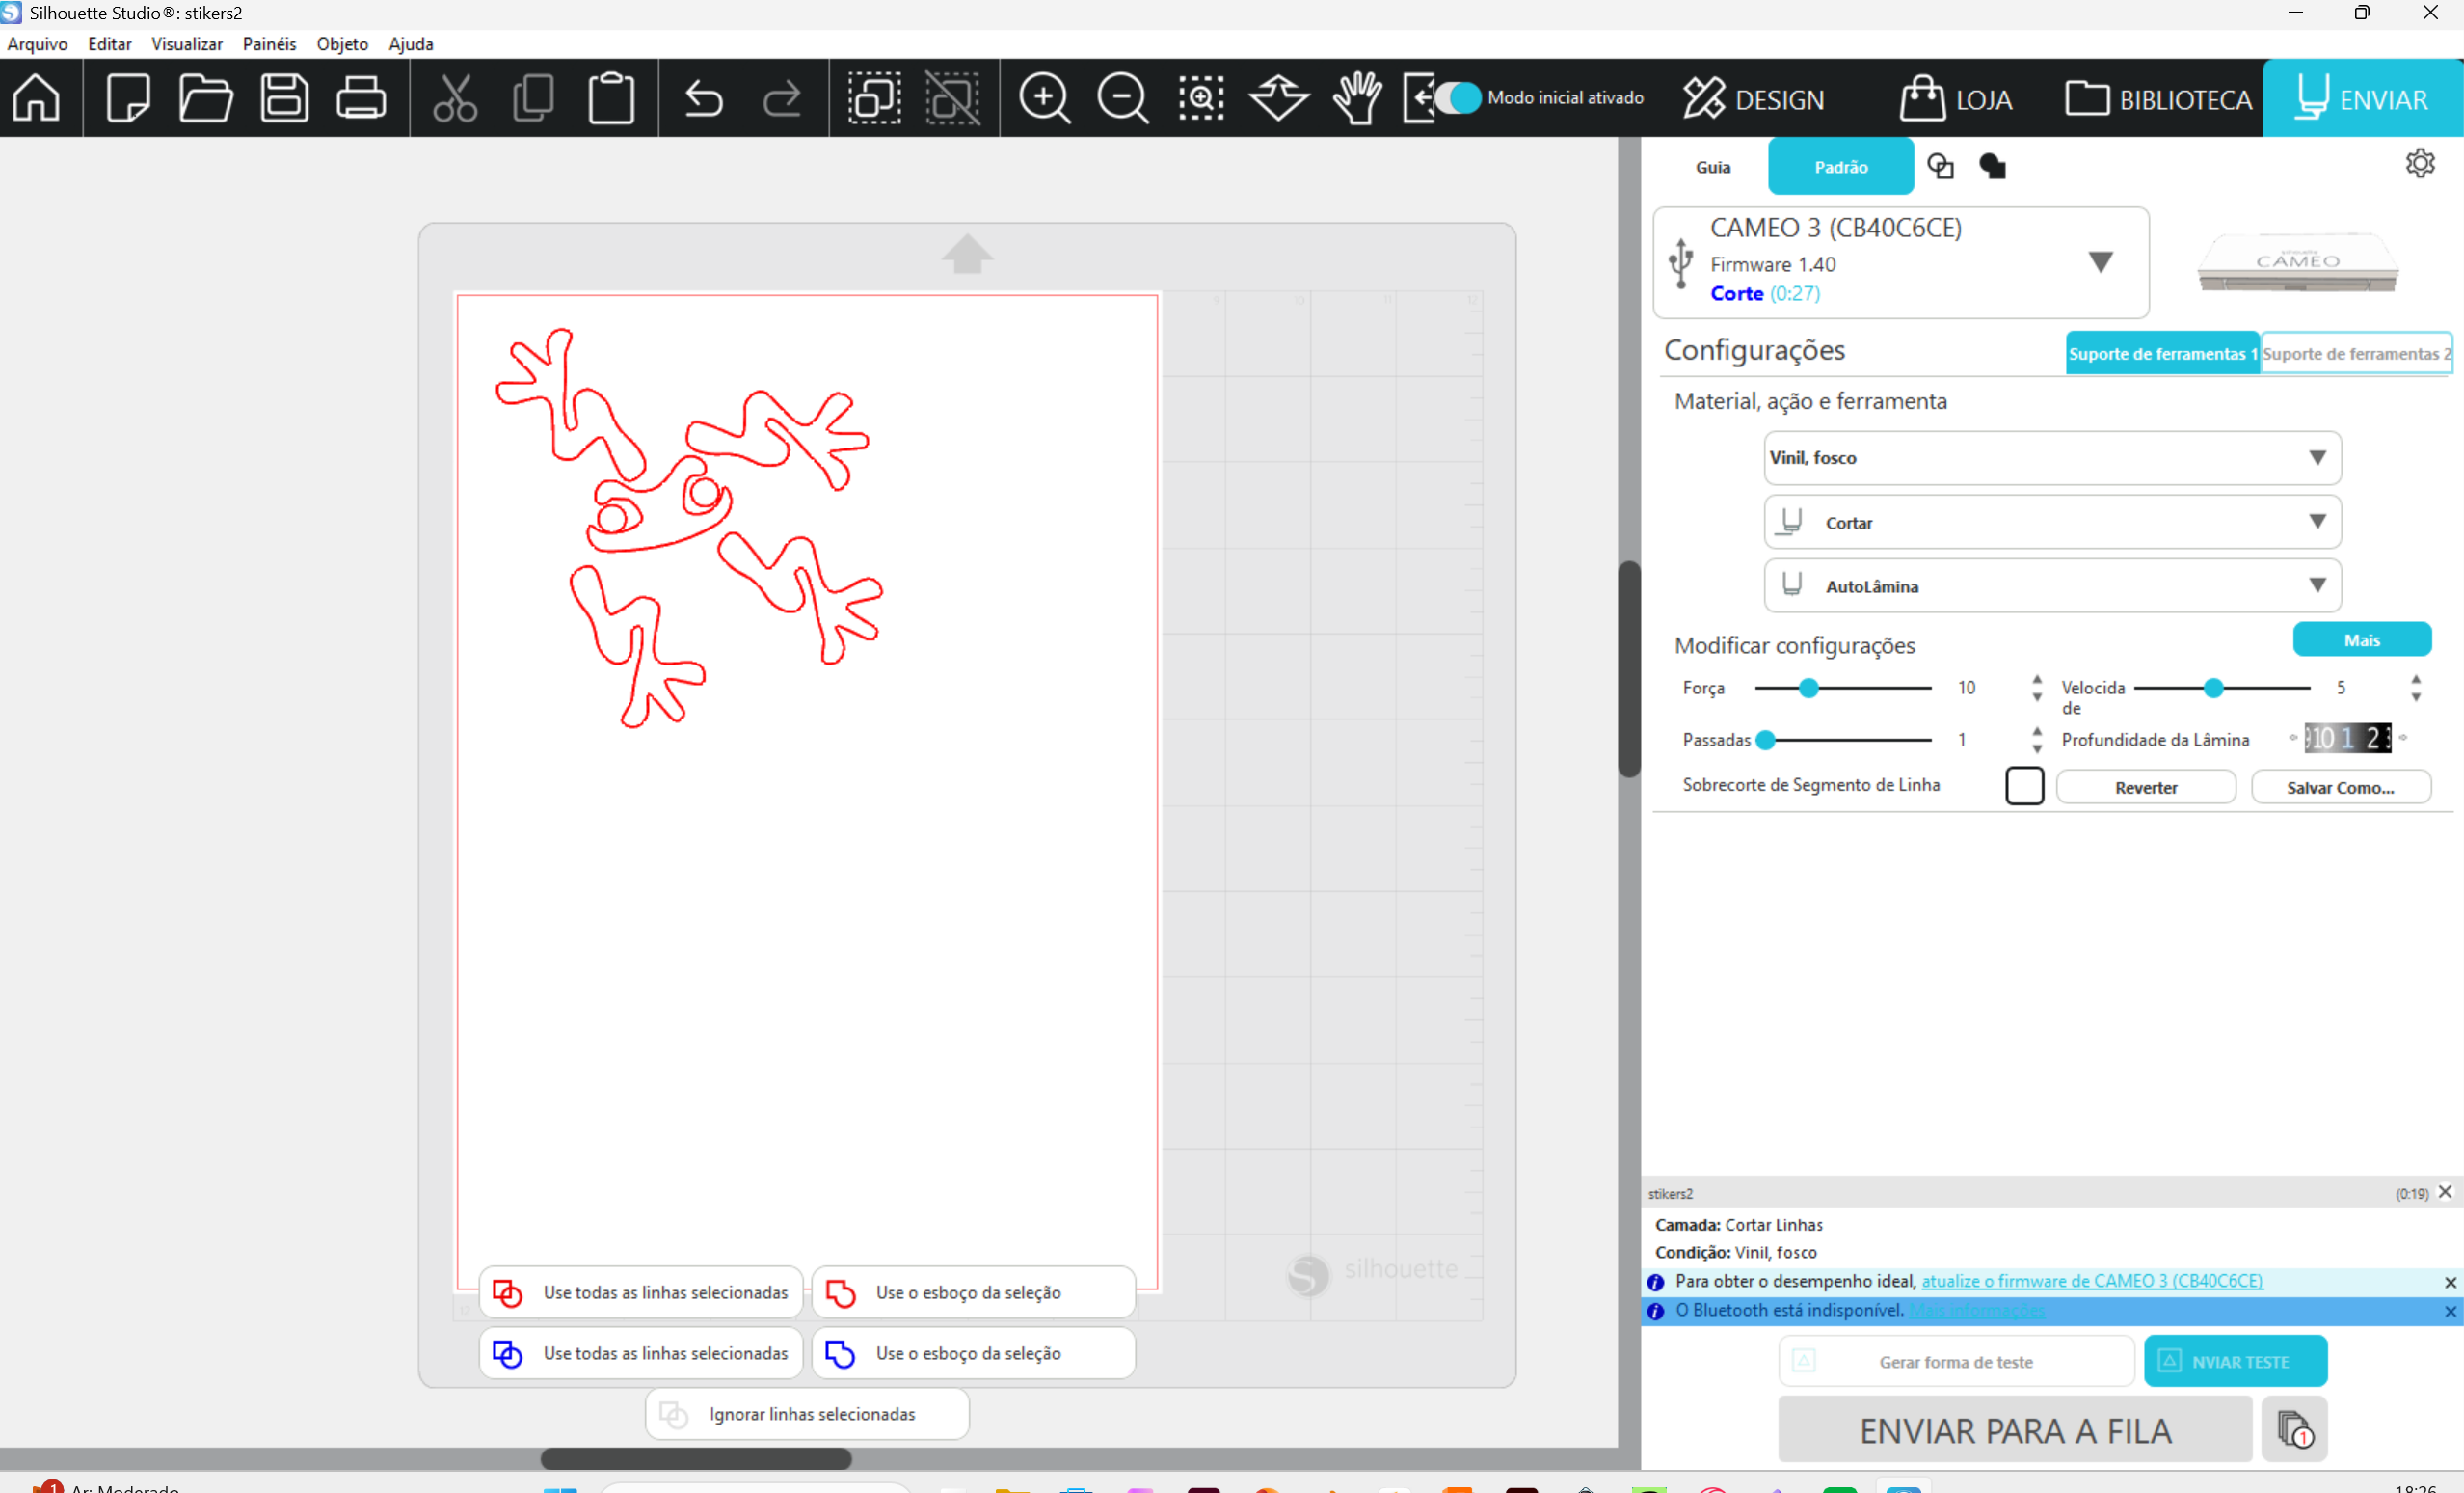
Task: Select Suporte de ferramentas 1 tab
Action: pos(2162,353)
